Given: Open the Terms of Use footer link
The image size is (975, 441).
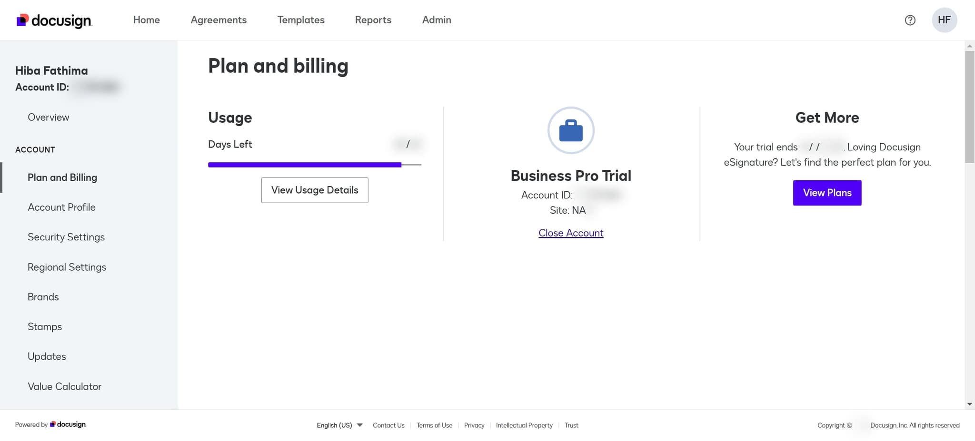Looking at the screenshot, I should 434,425.
